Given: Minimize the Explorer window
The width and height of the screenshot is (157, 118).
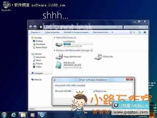Looking at the screenshot, I should [x=135, y=22].
